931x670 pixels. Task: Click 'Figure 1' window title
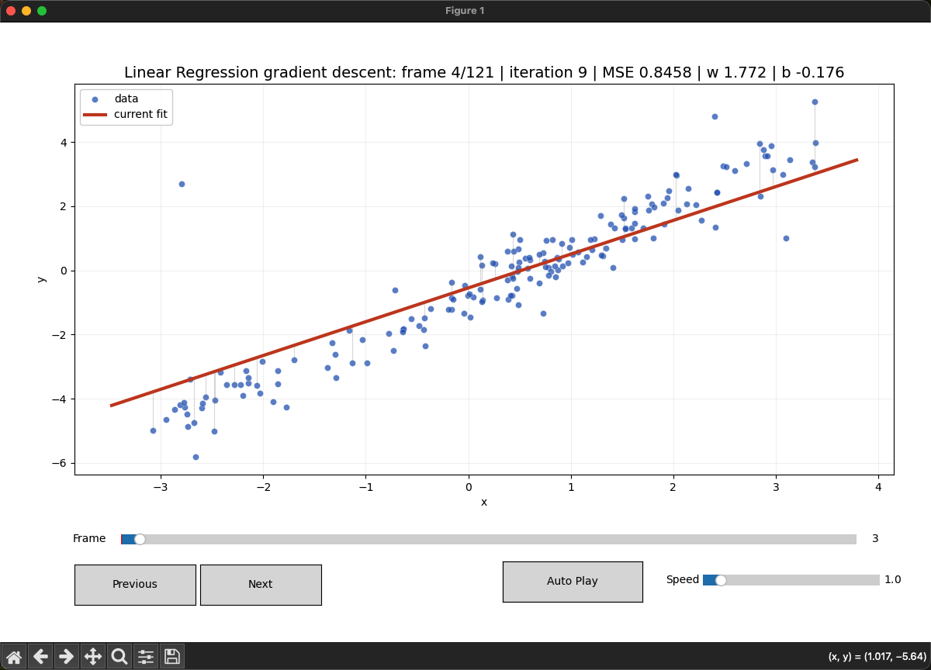465,11
